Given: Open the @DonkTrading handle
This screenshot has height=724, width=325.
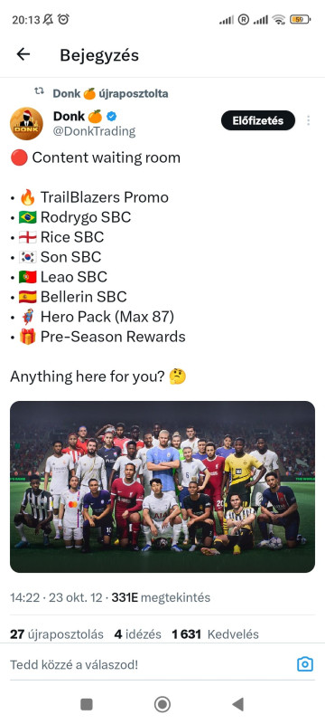Looking at the screenshot, I should coord(95,131).
